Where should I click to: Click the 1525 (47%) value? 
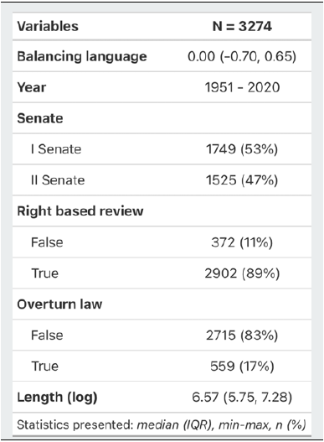pyautogui.click(x=242, y=180)
